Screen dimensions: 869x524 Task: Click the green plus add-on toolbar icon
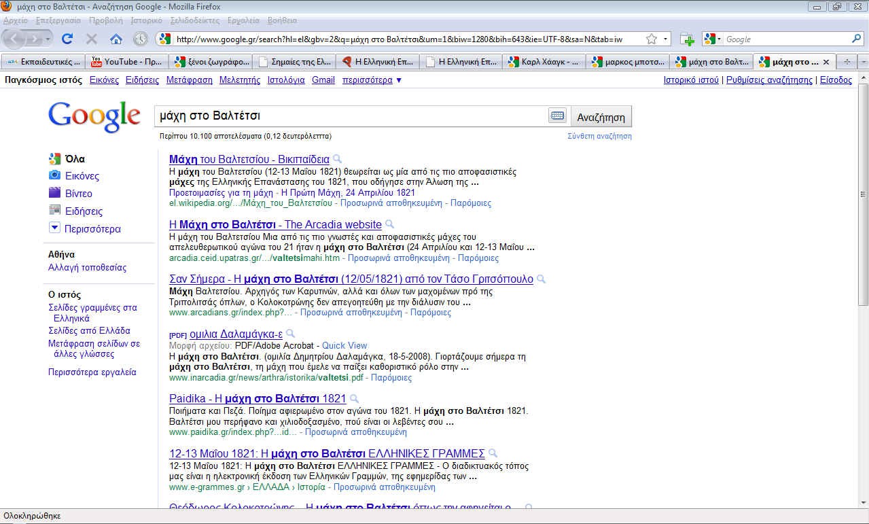tap(687, 39)
